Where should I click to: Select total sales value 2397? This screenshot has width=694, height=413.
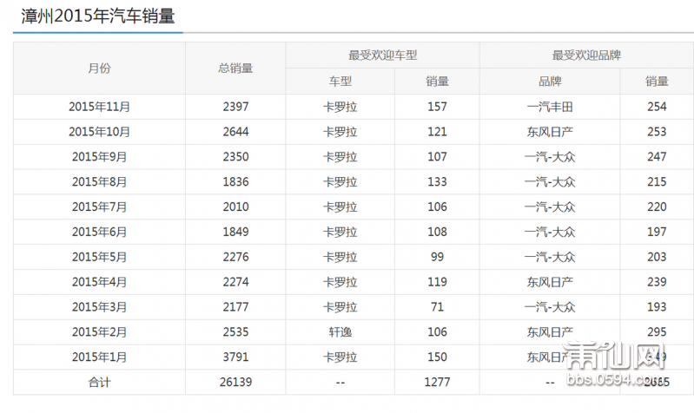point(235,107)
